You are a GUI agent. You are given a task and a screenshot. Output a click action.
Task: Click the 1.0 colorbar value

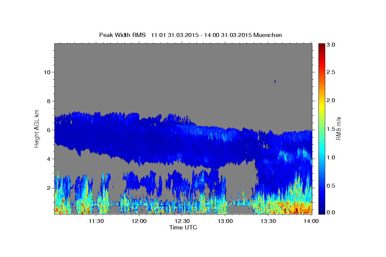(331, 157)
